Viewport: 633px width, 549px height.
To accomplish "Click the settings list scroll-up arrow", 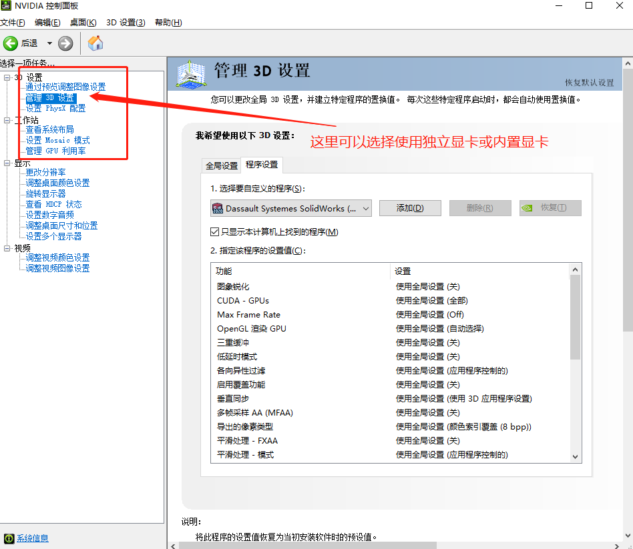I will 576,269.
